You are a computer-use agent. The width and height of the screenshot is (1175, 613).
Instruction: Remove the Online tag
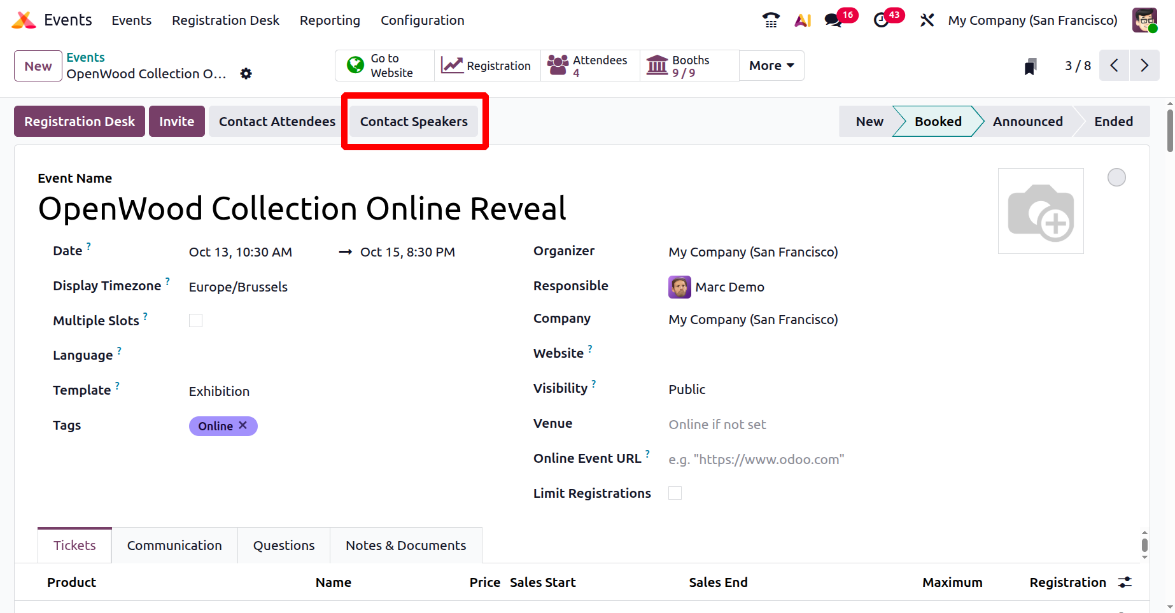(x=243, y=425)
